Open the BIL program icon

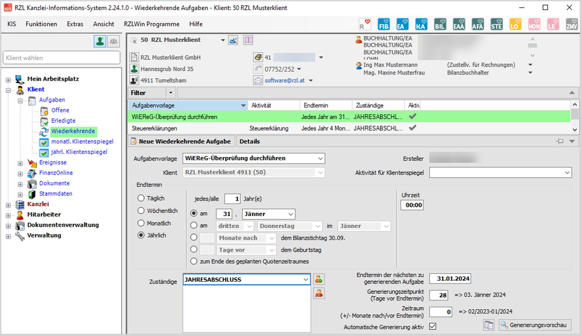click(x=440, y=24)
